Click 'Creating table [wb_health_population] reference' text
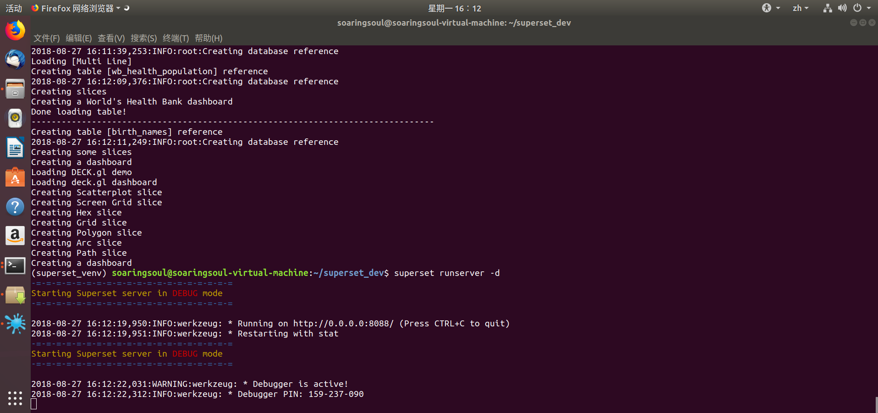 tap(149, 72)
